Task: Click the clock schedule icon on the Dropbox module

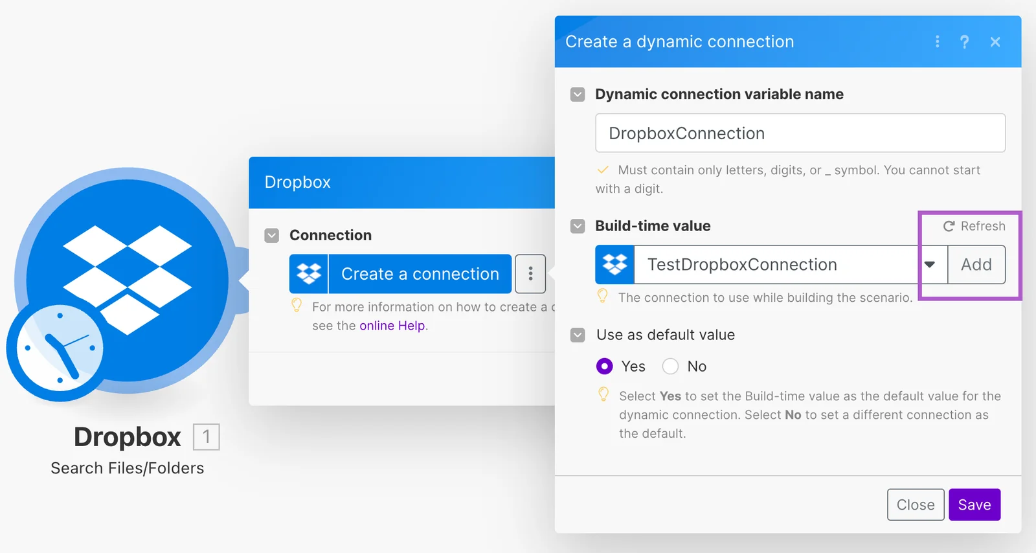Action: click(x=60, y=348)
